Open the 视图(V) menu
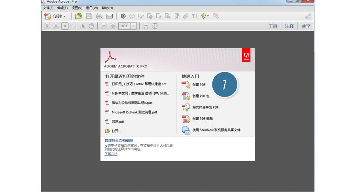Image resolution: width=356 pixels, height=192 pixels. click(77, 8)
